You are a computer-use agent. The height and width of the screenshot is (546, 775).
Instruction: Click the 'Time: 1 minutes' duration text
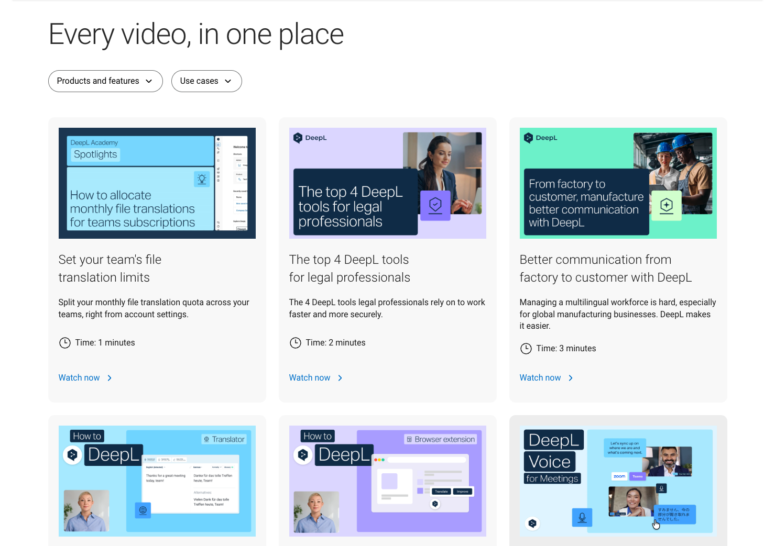point(105,343)
